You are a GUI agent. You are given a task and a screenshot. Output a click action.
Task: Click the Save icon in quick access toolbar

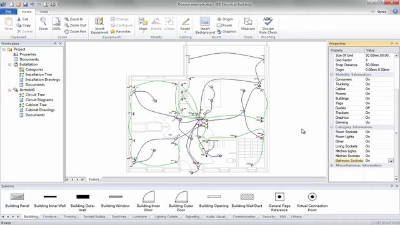(x=25, y=4)
